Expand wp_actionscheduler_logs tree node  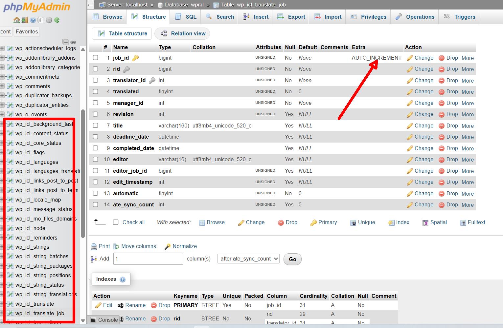coord(2,48)
